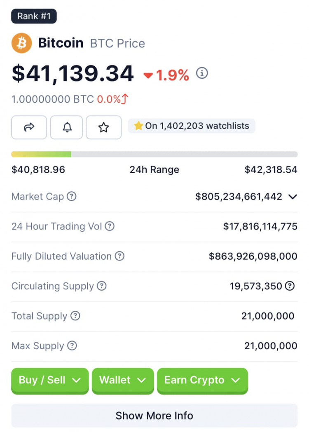Open Total Supply question mark icon

pos(75,316)
